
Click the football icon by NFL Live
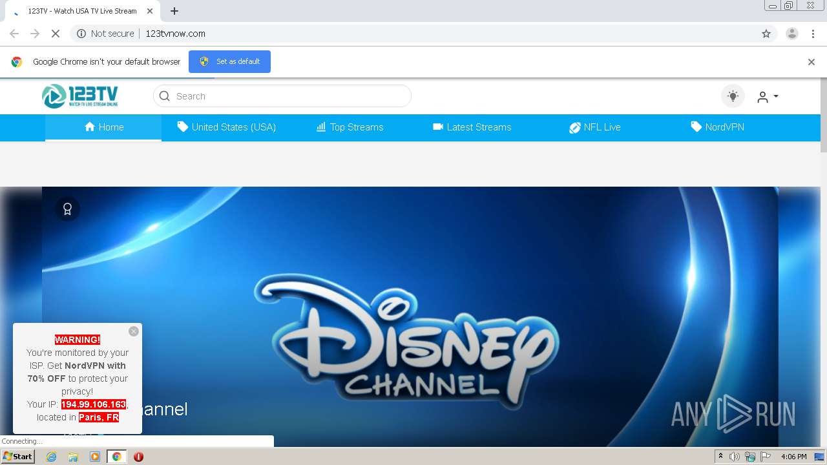(x=575, y=128)
